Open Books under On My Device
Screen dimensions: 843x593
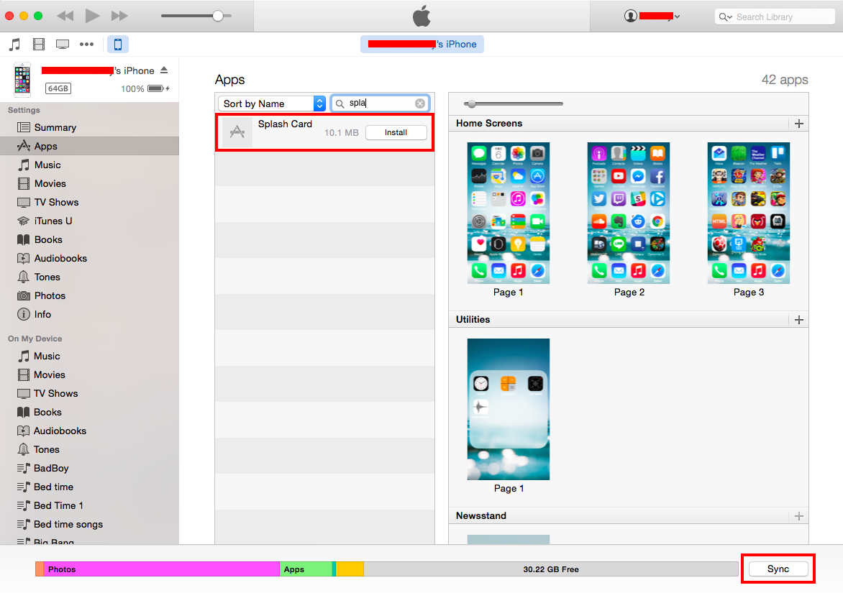click(89, 412)
